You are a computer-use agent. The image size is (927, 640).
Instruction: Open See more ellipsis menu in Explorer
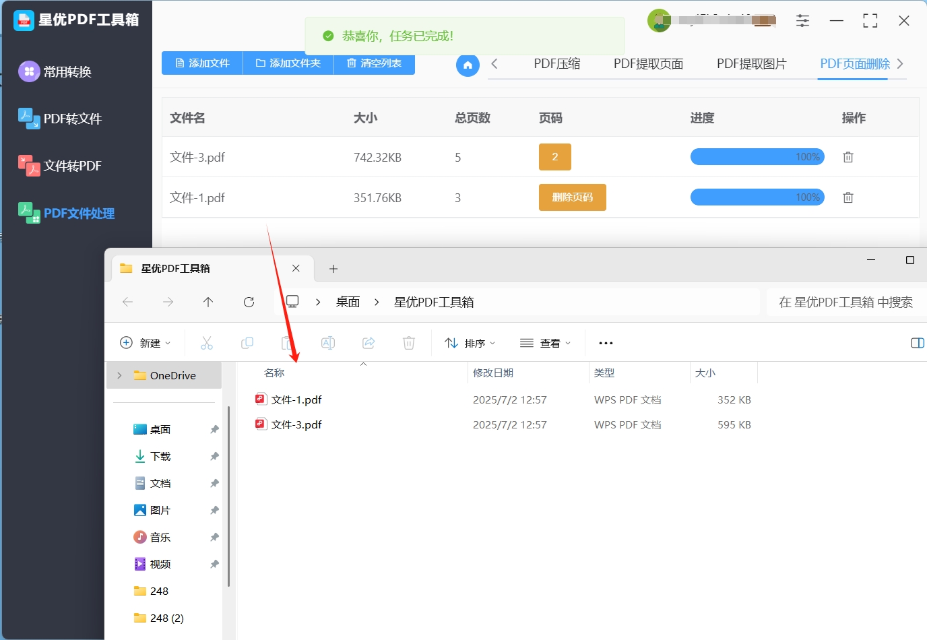point(606,343)
